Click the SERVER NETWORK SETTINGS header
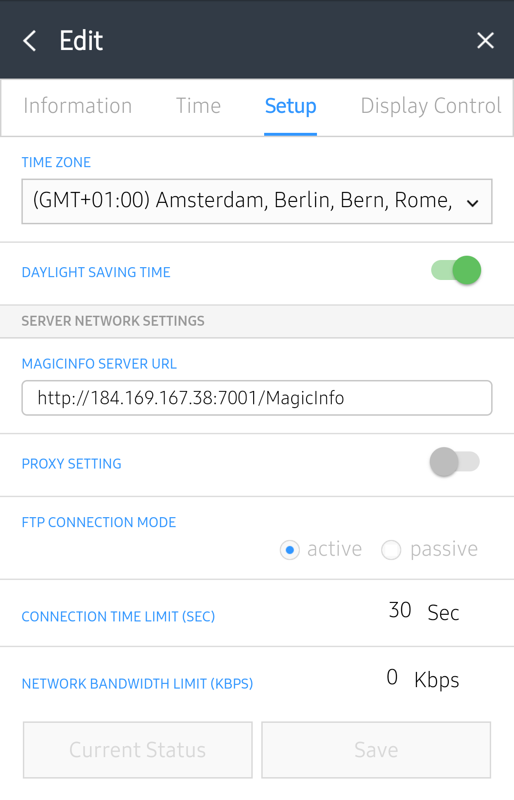 coord(113,321)
